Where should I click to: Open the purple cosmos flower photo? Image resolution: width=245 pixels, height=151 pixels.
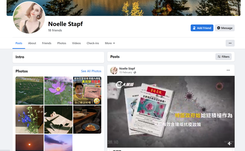(x=58, y=90)
